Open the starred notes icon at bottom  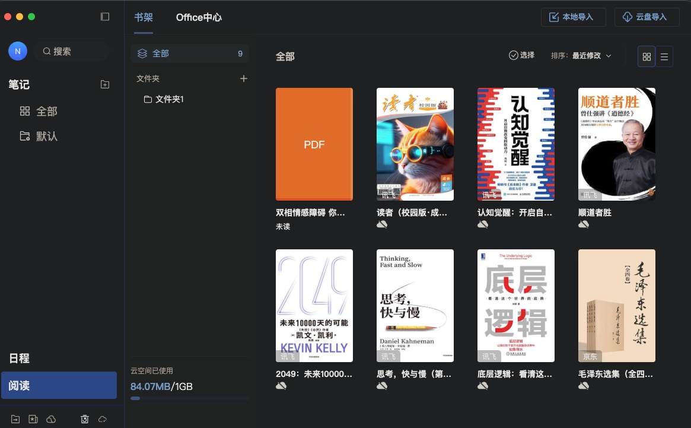click(x=33, y=419)
